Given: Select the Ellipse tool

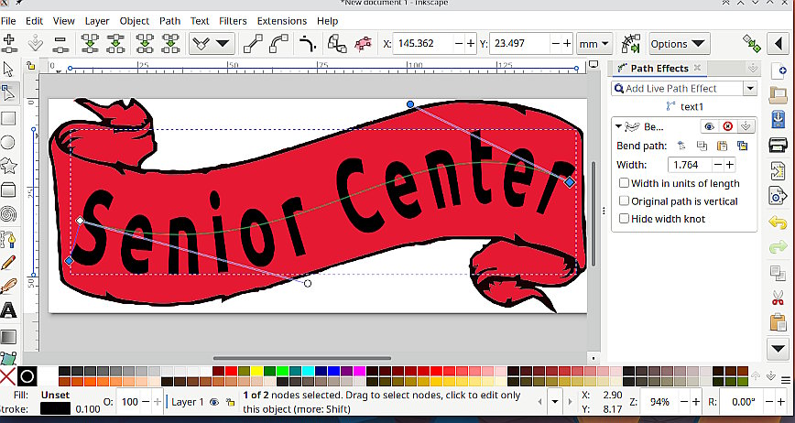Looking at the screenshot, I should pyautogui.click(x=8, y=142).
